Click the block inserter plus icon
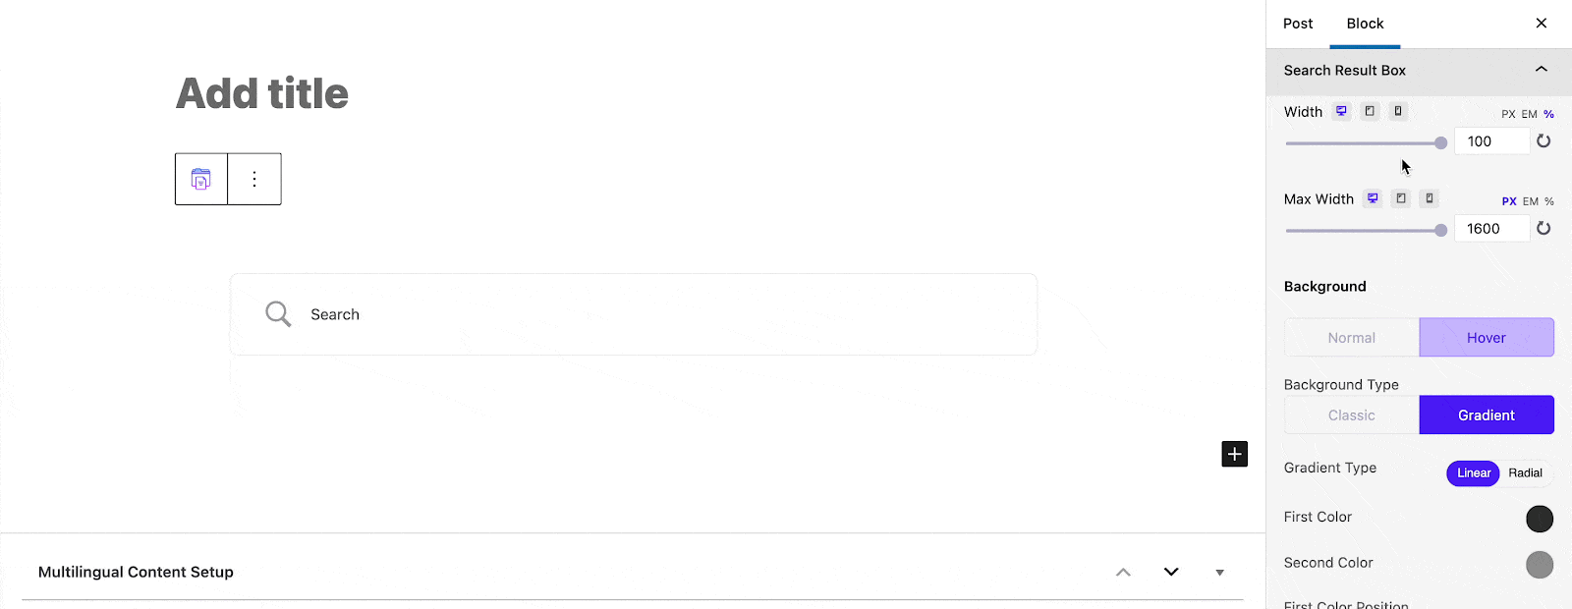Viewport: 1572px width, 609px height. pos(1234,453)
